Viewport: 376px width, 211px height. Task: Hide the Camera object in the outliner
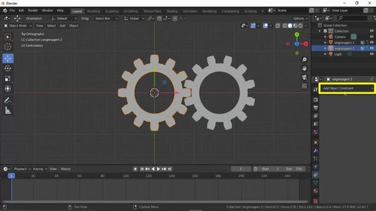click(372, 36)
